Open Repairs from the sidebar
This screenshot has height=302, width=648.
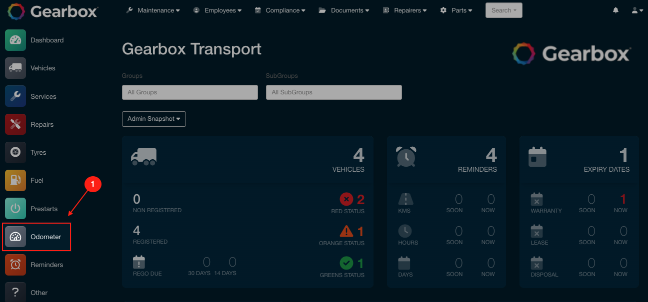pos(42,124)
